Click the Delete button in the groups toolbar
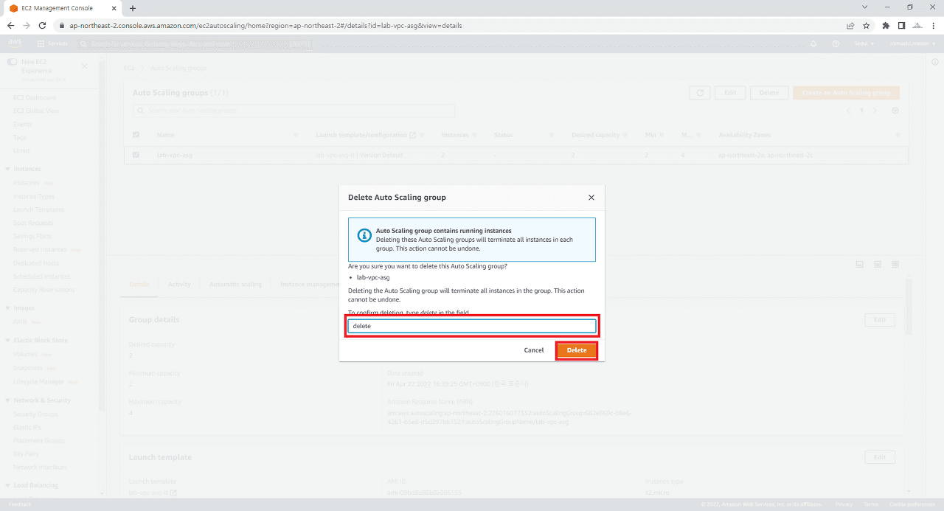 click(769, 93)
